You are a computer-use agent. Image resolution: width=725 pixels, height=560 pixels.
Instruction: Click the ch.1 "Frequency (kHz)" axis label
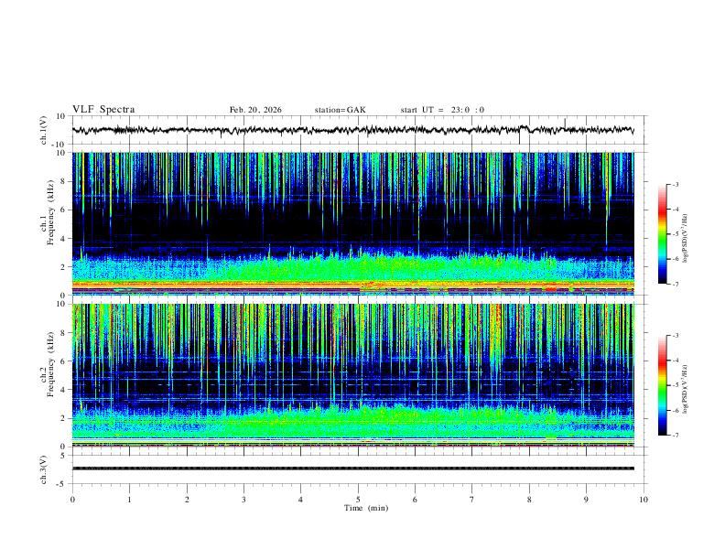coord(51,212)
